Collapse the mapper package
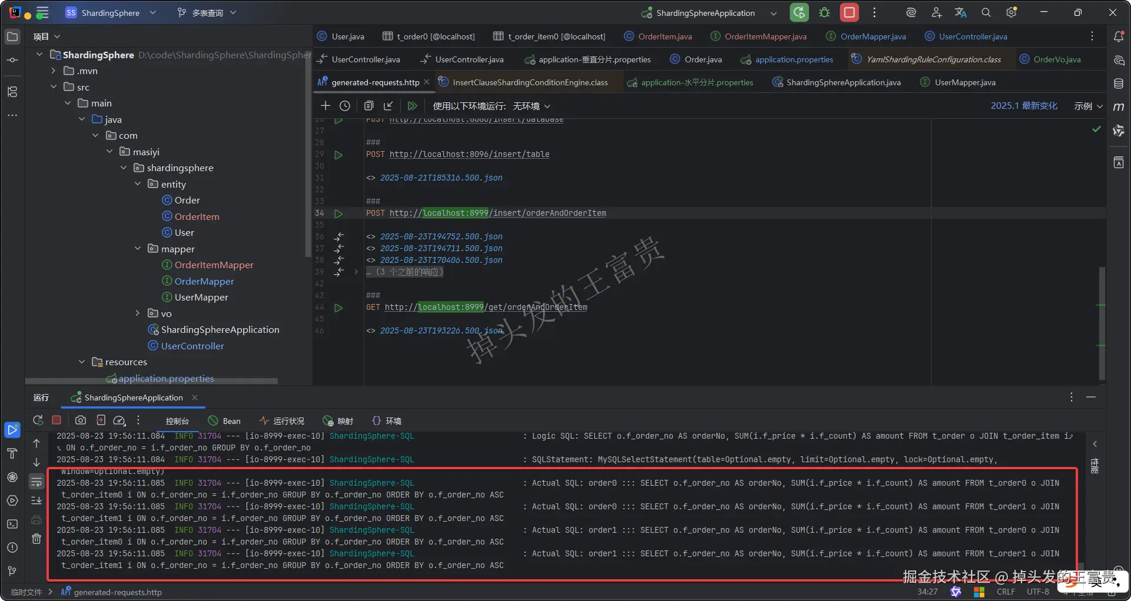1131x601 pixels. (x=138, y=249)
